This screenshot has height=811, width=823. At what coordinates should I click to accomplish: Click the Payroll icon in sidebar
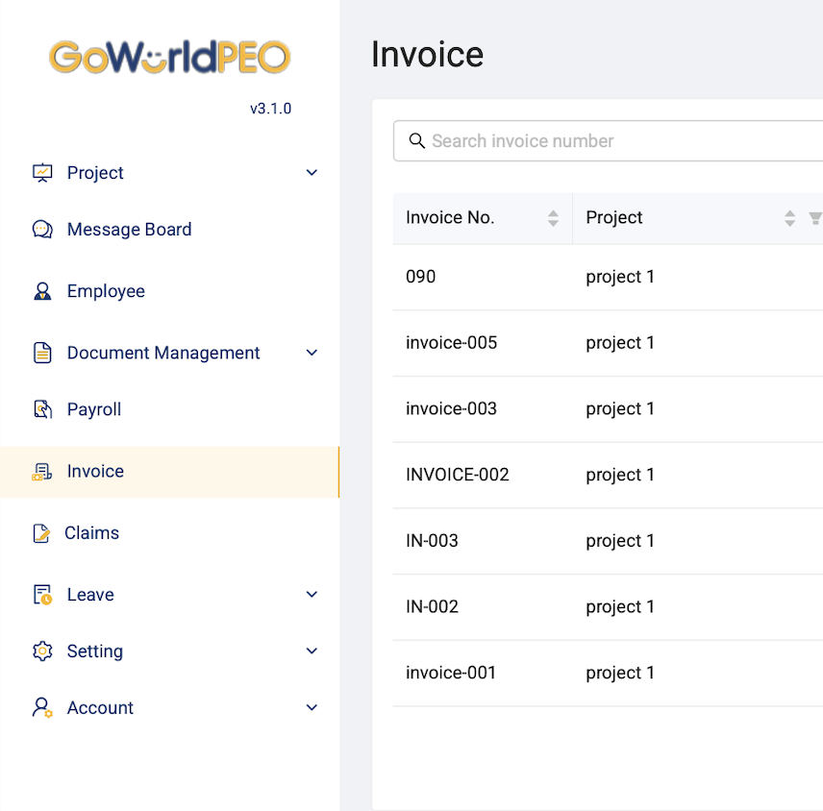[42, 409]
